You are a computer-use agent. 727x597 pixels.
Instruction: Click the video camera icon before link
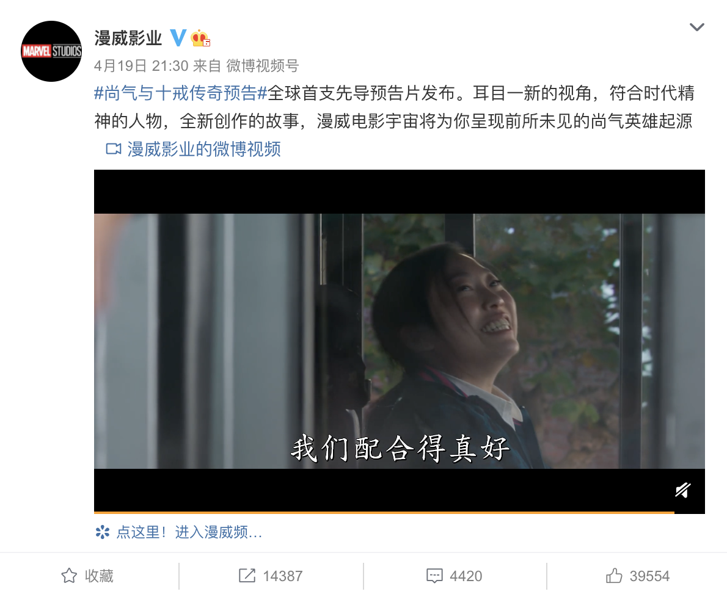(x=114, y=149)
